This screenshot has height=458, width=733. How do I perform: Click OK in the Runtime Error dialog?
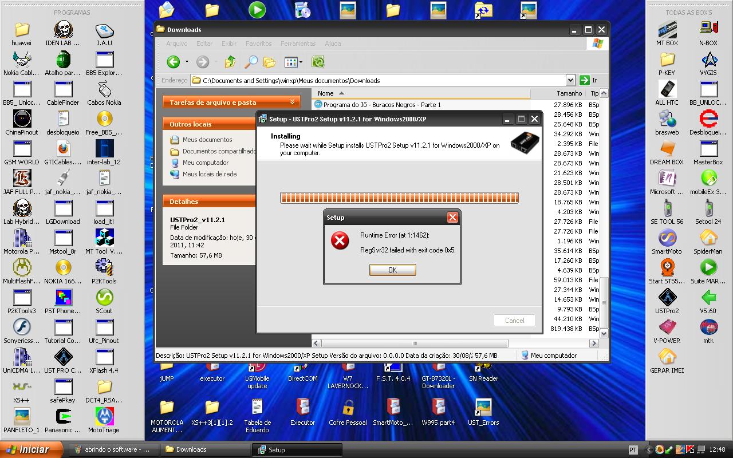392,270
